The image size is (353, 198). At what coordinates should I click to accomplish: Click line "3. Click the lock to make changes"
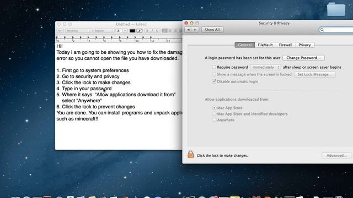pos(93,82)
